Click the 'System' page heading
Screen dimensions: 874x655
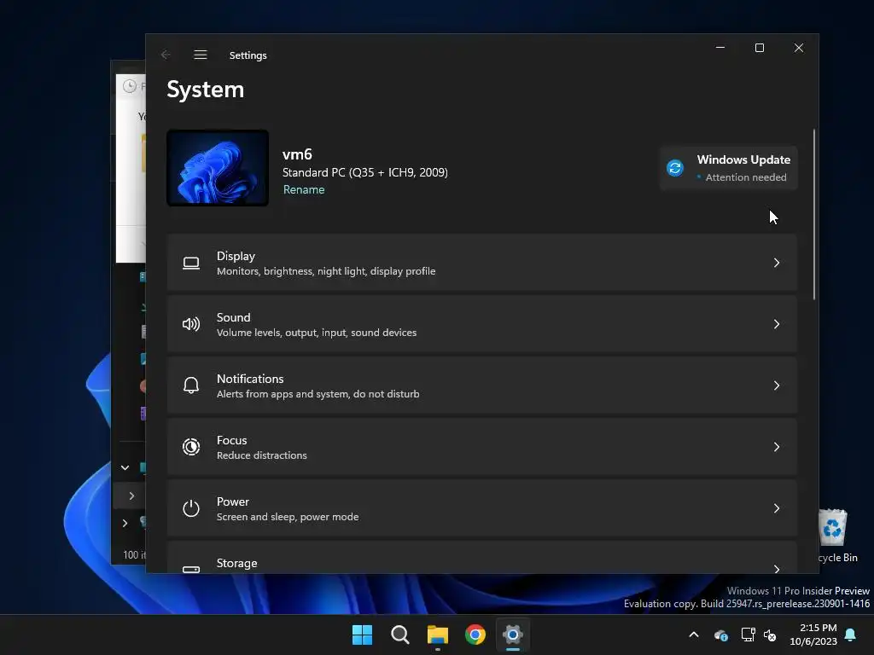tap(205, 90)
